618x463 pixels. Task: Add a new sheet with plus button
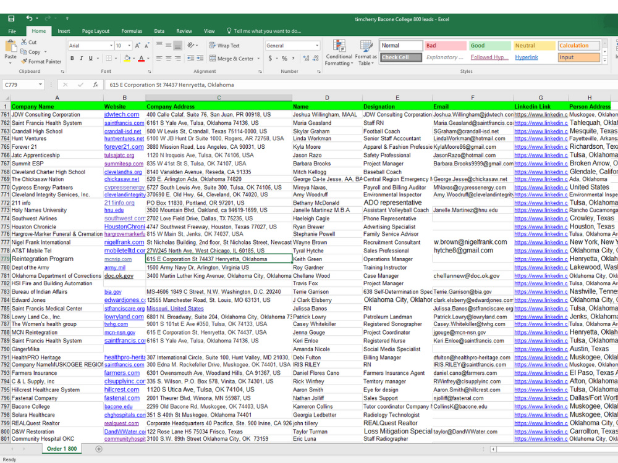pyautogui.click(x=99, y=449)
